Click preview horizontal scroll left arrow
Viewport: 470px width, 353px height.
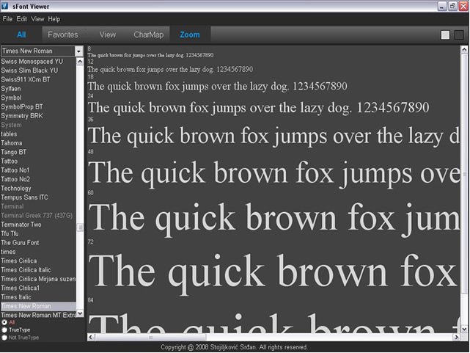91,338
